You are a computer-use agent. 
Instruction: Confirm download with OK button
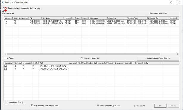coord(160,106)
